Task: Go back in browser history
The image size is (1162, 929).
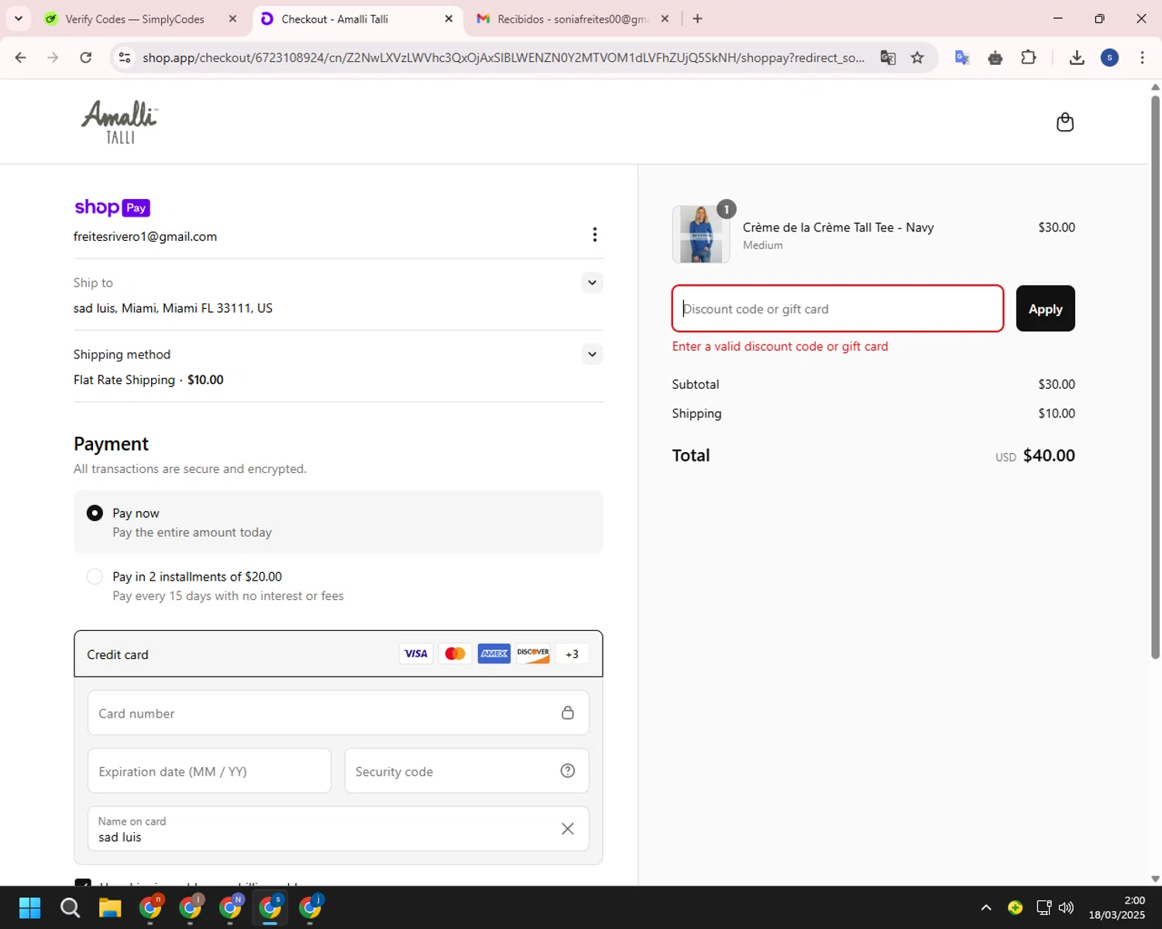Action: click(x=21, y=57)
